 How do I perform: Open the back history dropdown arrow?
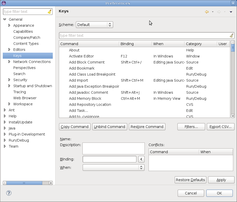coord(213,12)
